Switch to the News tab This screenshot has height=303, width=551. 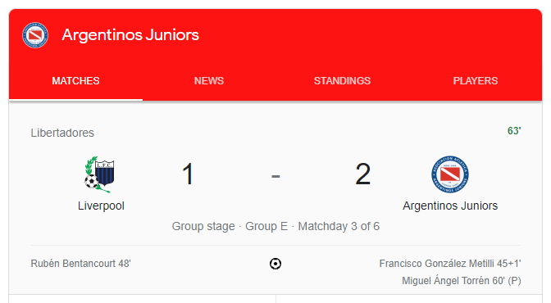tap(209, 81)
